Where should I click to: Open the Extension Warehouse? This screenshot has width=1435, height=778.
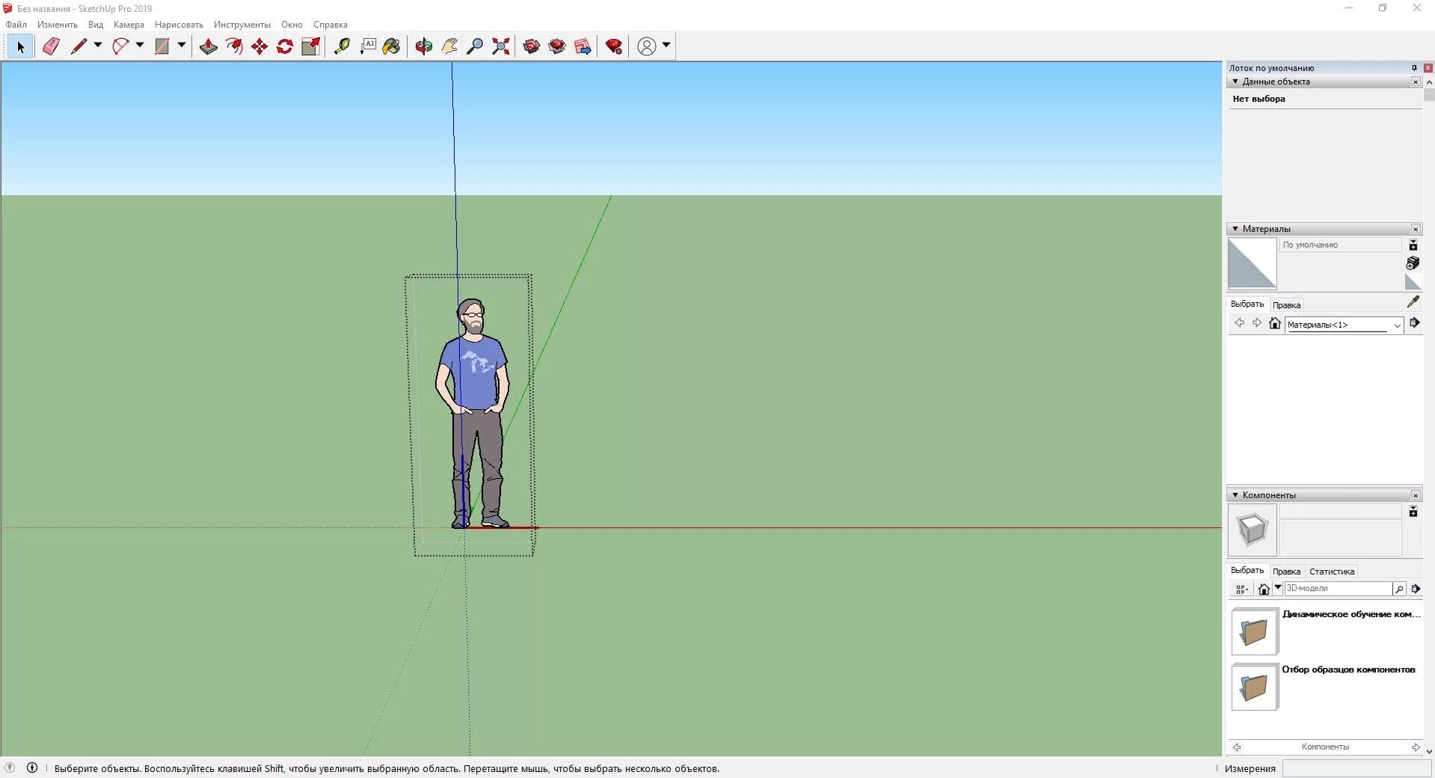pos(557,46)
